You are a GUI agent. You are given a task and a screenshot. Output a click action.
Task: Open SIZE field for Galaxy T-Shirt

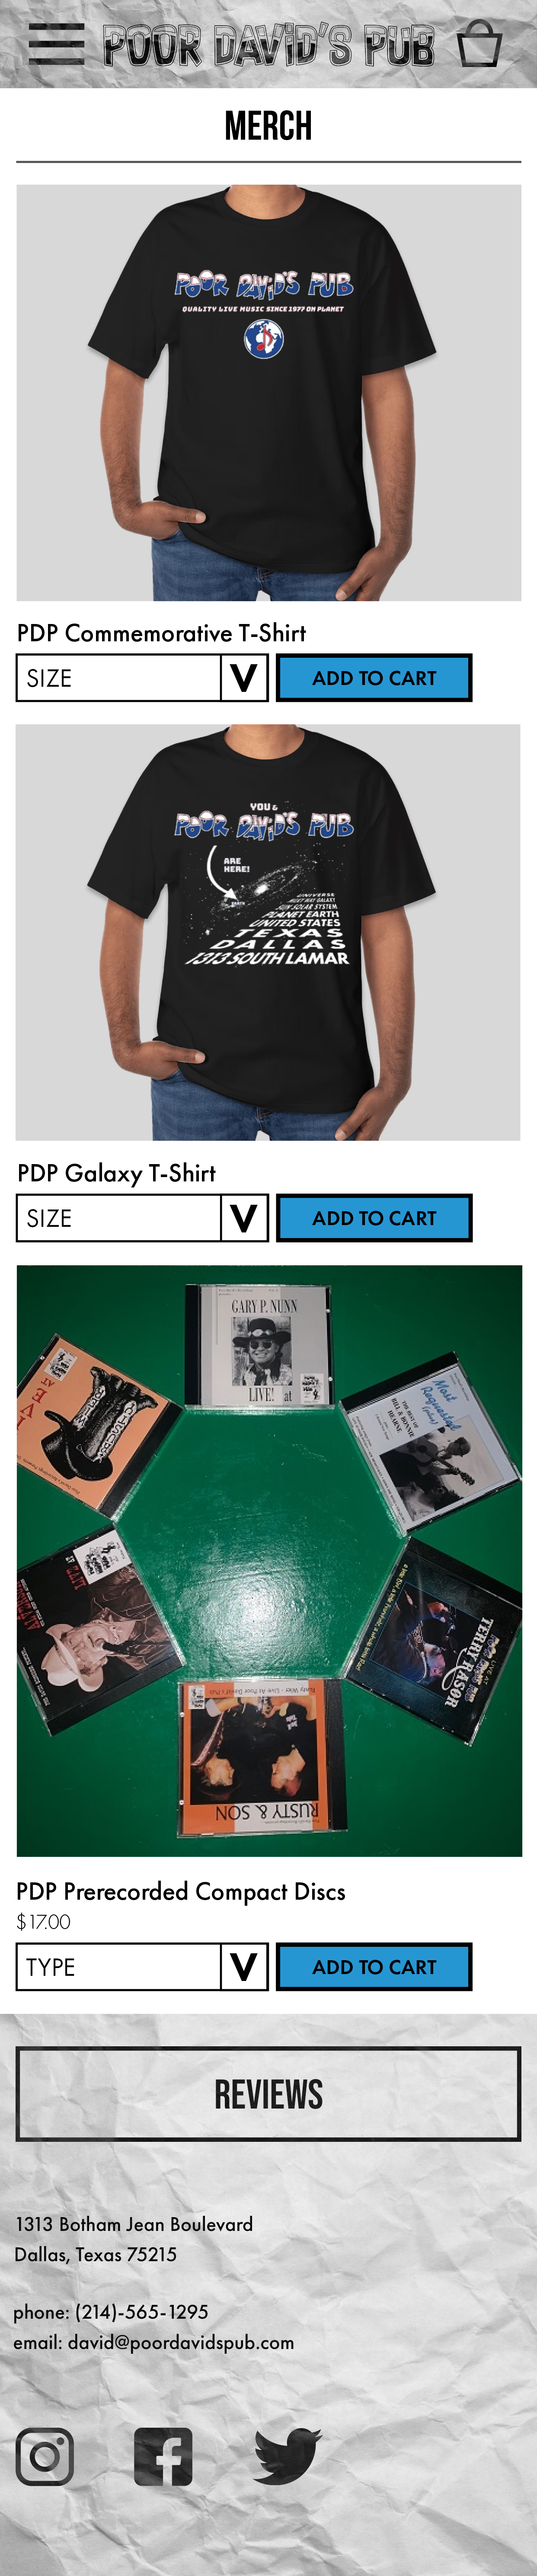click(118, 1218)
